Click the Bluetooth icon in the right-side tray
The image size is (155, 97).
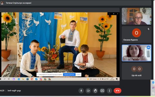pyautogui.click(x=153, y=82)
